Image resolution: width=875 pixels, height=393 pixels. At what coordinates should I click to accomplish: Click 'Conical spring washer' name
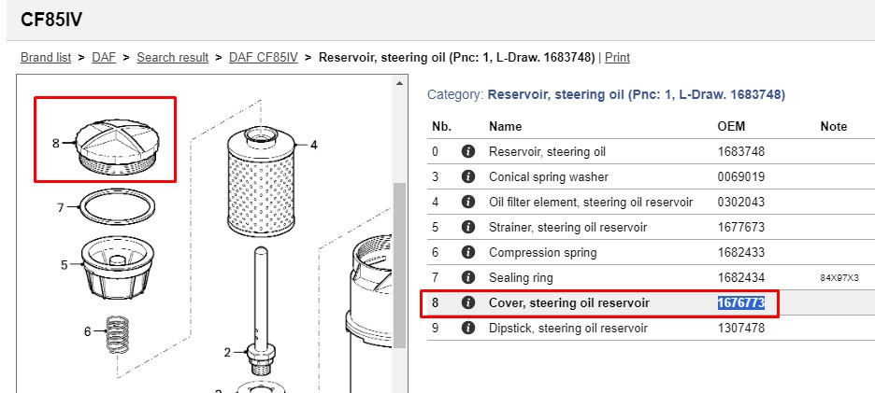(549, 176)
